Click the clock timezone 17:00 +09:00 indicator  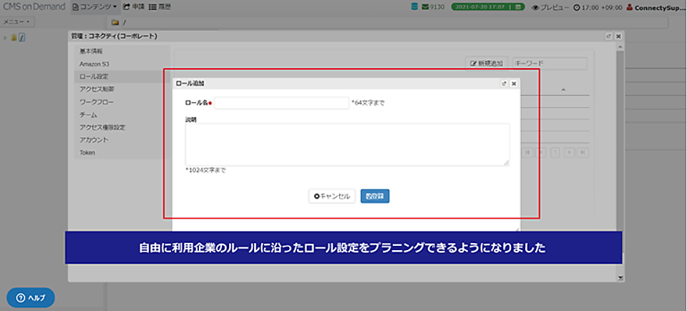[577, 7]
